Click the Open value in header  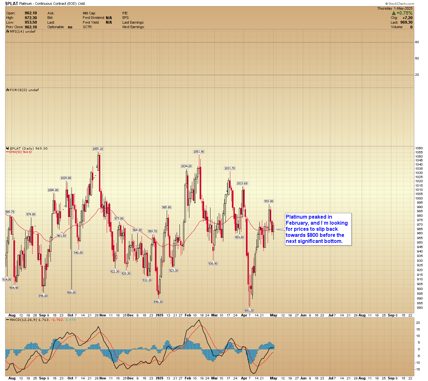point(31,13)
